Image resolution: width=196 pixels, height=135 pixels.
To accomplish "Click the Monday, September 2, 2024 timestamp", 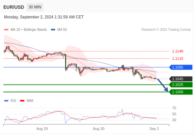I will point(44,17).
